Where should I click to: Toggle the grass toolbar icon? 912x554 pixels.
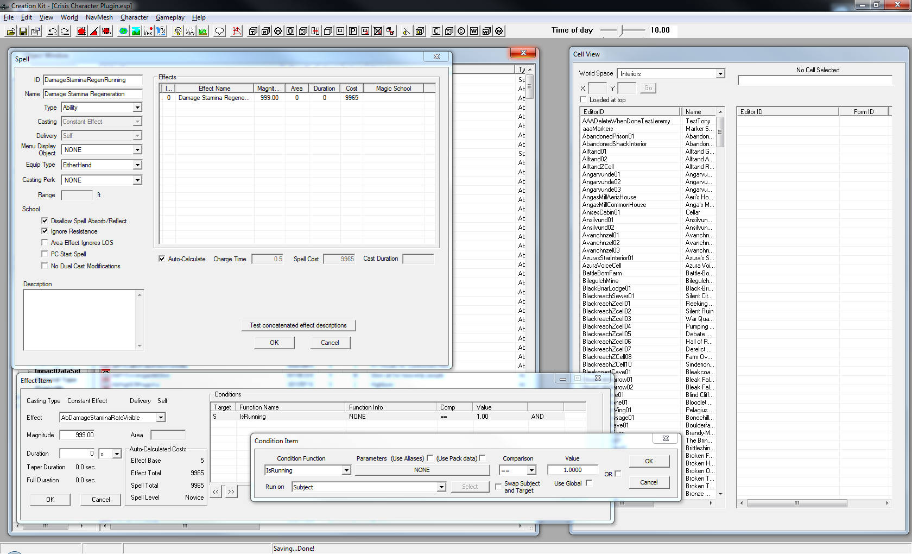[x=202, y=32]
